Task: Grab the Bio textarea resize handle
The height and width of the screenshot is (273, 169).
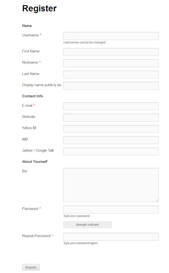Action: coord(157,200)
